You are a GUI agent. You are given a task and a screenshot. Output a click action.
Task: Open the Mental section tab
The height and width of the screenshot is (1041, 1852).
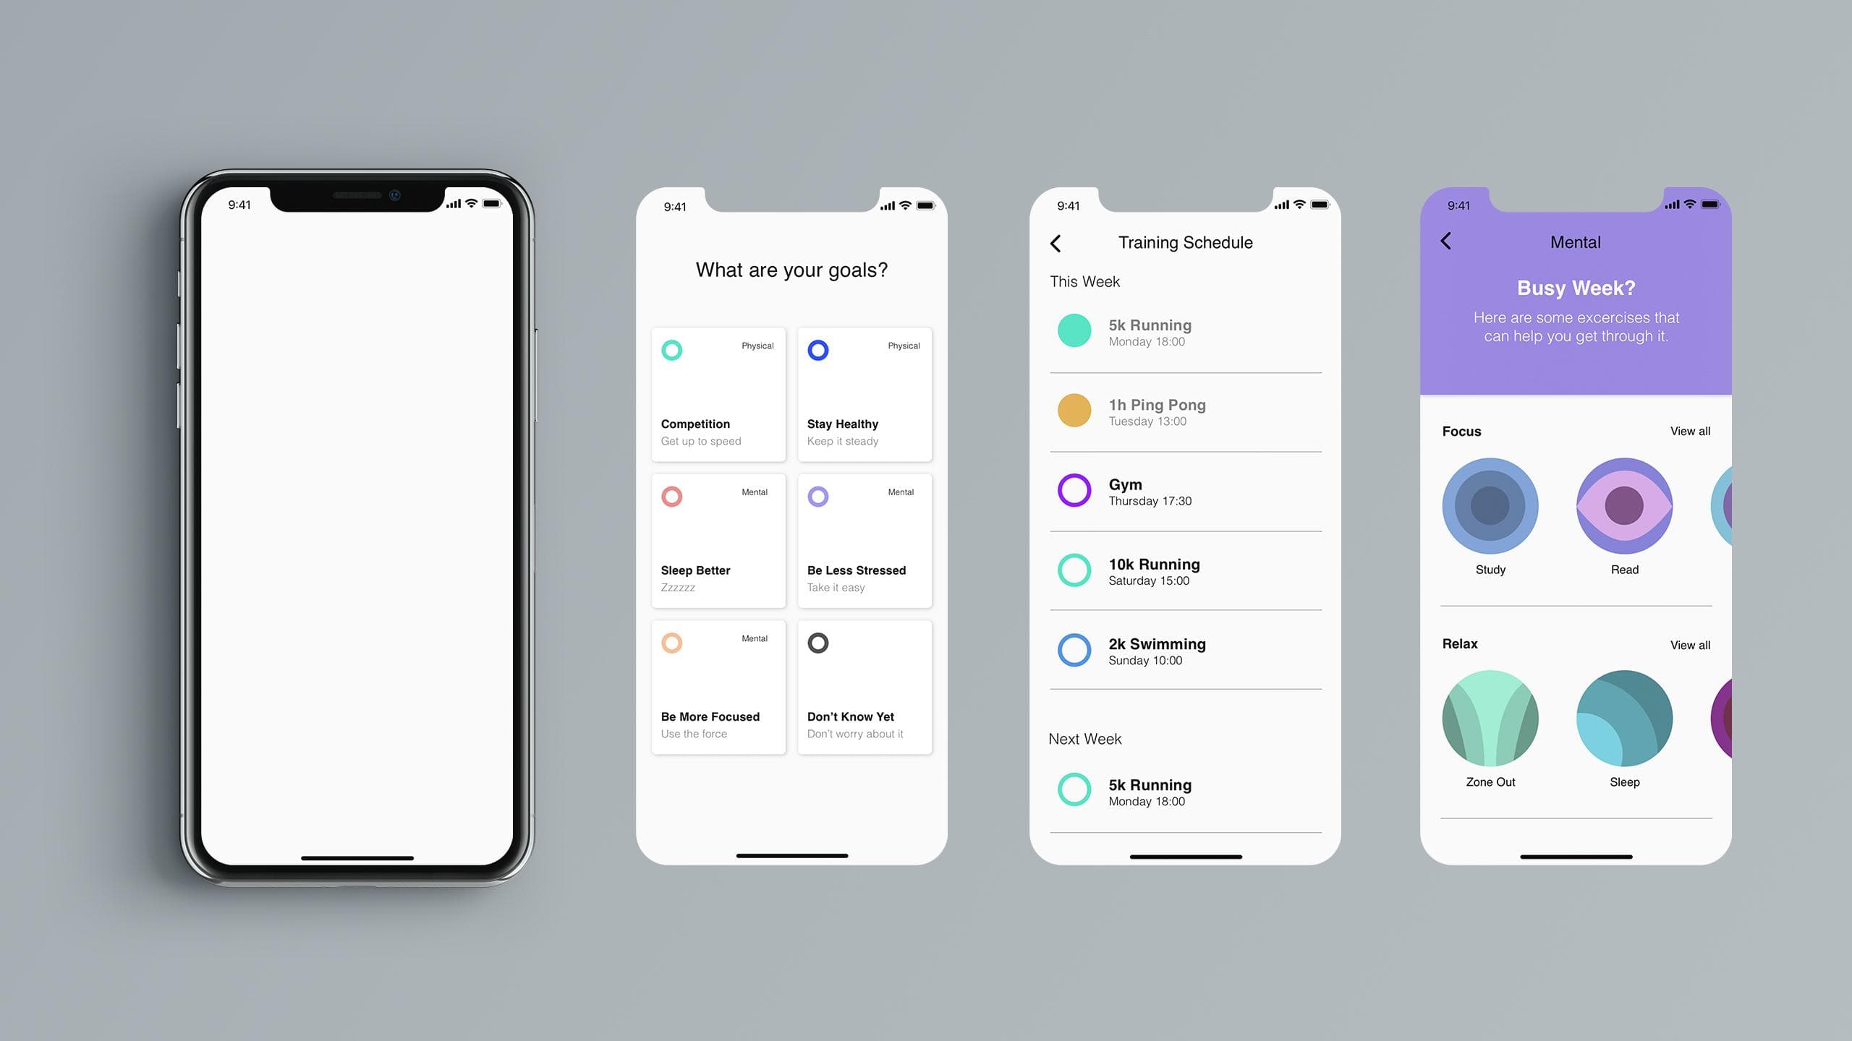point(1573,241)
